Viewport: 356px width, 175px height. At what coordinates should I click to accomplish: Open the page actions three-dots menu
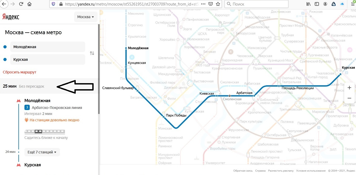tap(202, 4)
